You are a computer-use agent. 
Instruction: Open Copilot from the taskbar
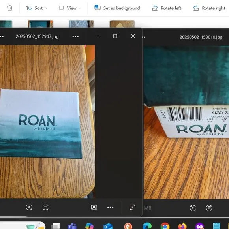click(89, 226)
